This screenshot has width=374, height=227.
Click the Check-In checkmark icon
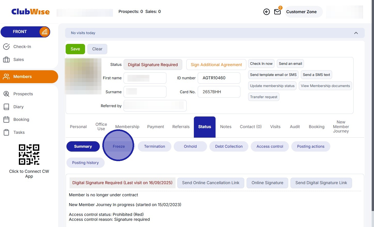(6, 47)
